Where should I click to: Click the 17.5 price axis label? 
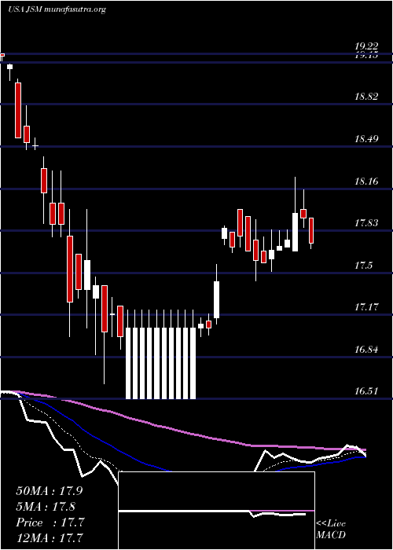point(363,266)
